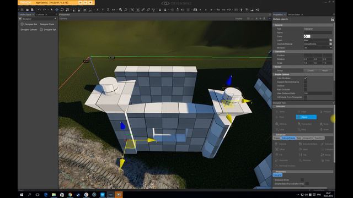Image resolution: width=353 pixels, height=198 pixels.
Task: Click the Designer Sphere button
Action: pos(48,29)
